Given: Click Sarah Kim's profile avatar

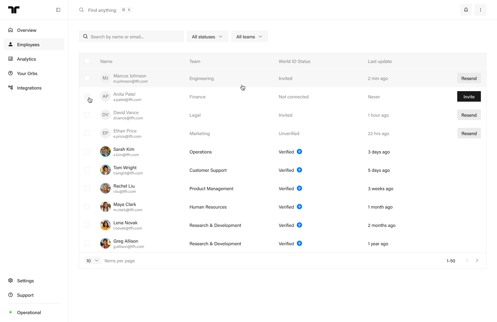Looking at the screenshot, I should [x=106, y=151].
